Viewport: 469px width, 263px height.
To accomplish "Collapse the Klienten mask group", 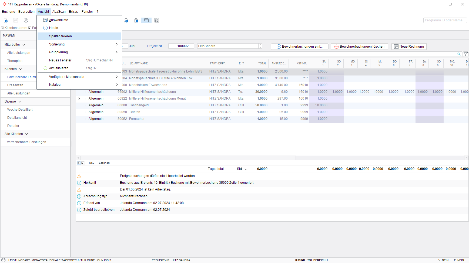I will [x=20, y=69].
